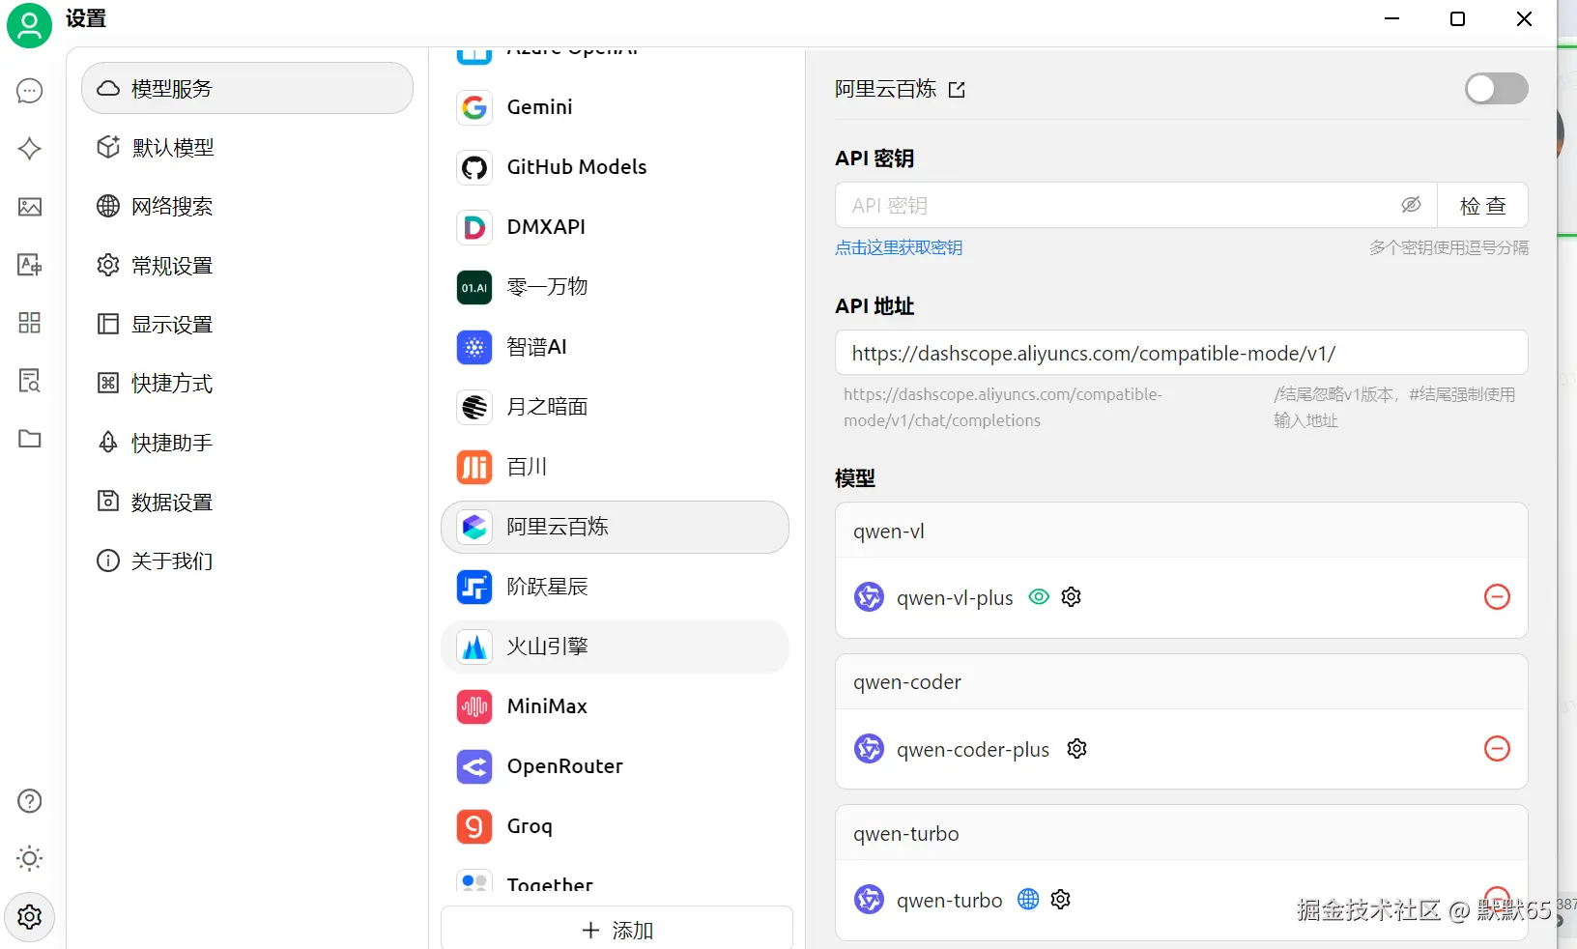Open the translate sidebar icon
The image size is (1577, 949).
point(30,265)
